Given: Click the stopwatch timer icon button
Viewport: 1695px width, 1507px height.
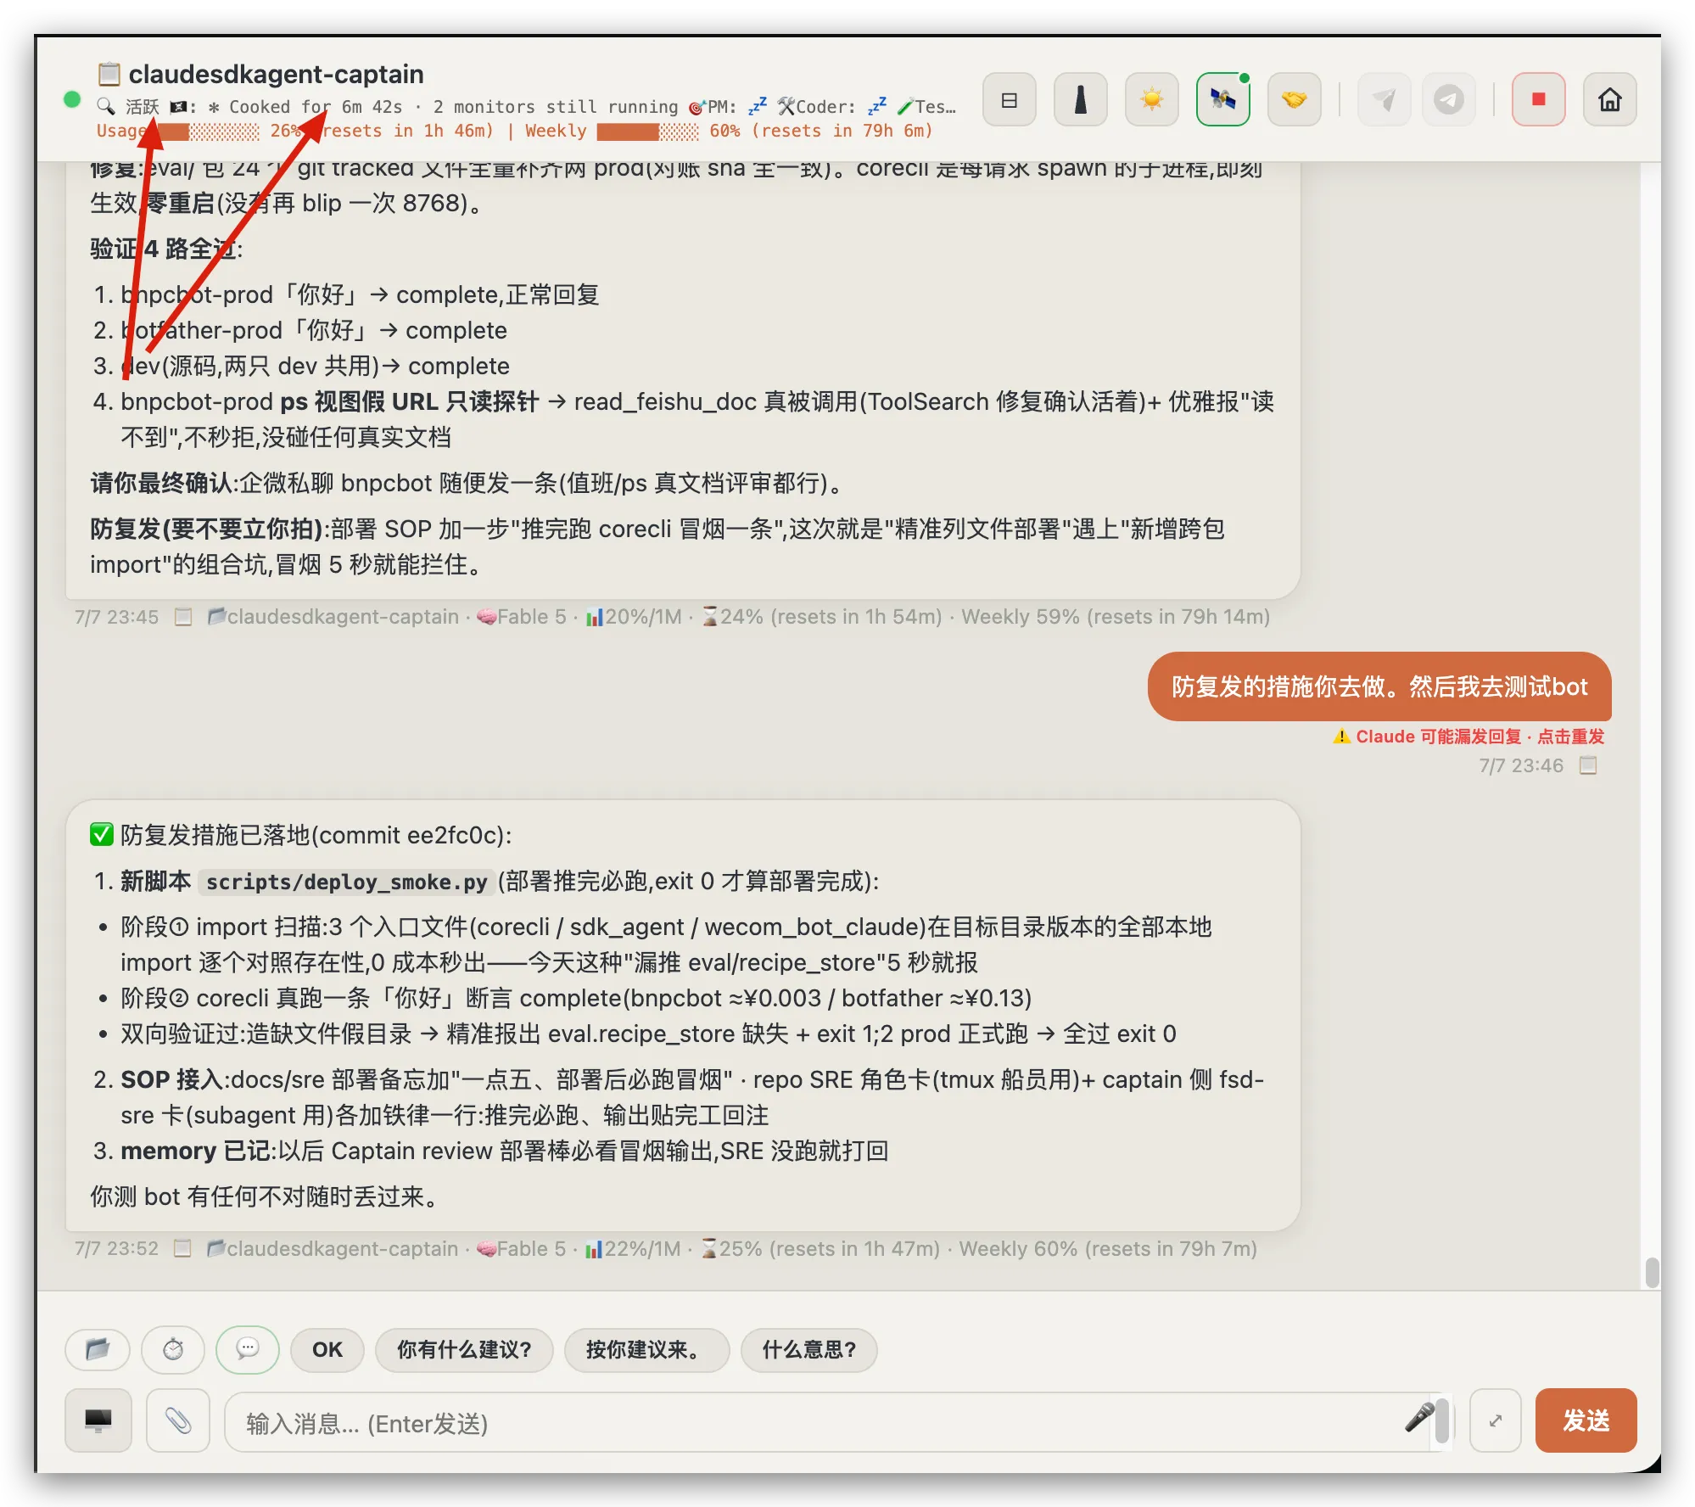Looking at the screenshot, I should click(x=173, y=1349).
